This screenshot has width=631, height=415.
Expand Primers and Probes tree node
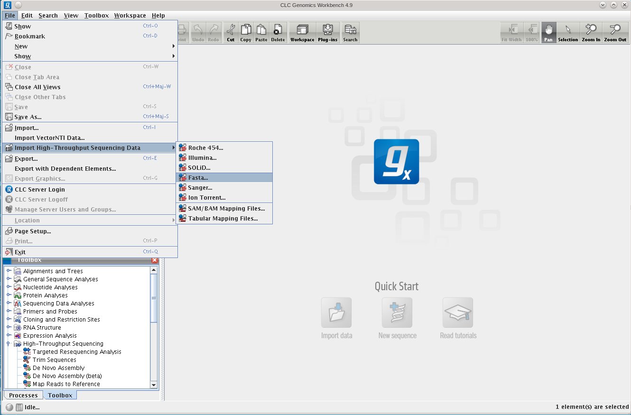click(x=9, y=311)
